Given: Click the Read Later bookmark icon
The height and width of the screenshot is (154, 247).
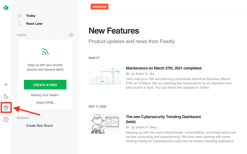Looking at the screenshot, I should coord(20,23).
